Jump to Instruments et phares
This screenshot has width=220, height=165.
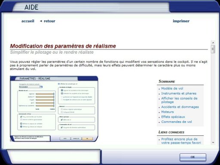tap(179, 93)
